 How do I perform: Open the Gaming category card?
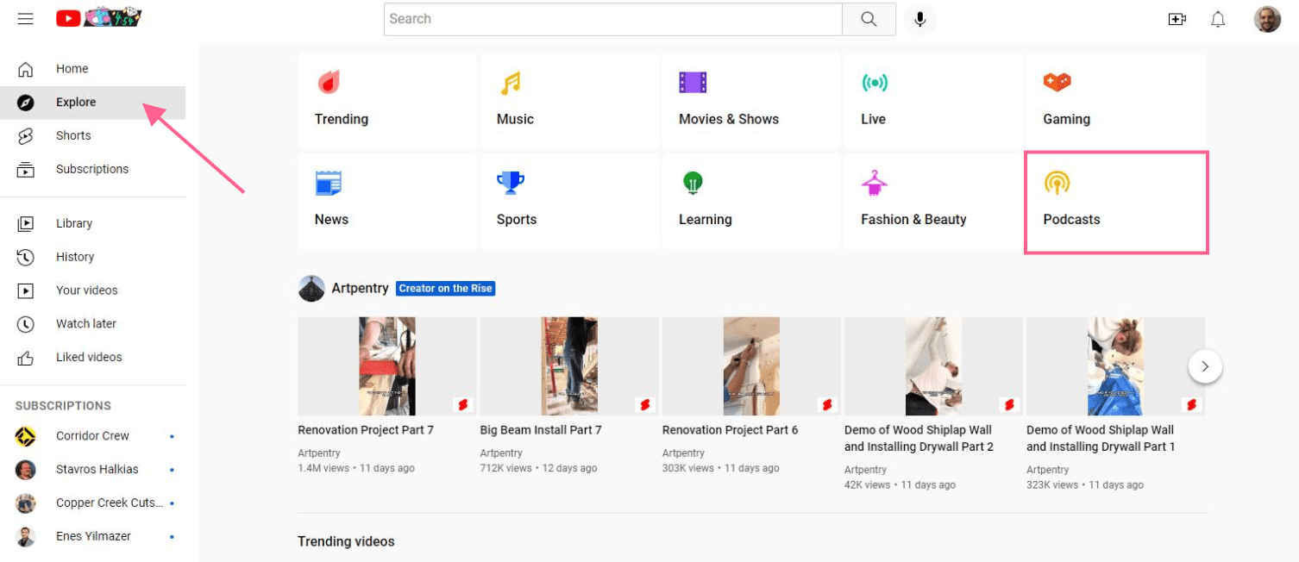(x=1115, y=101)
